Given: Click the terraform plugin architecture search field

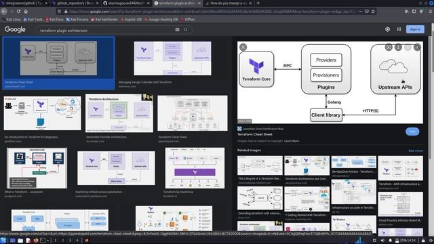Looking at the screenshot, I should click(106, 30).
